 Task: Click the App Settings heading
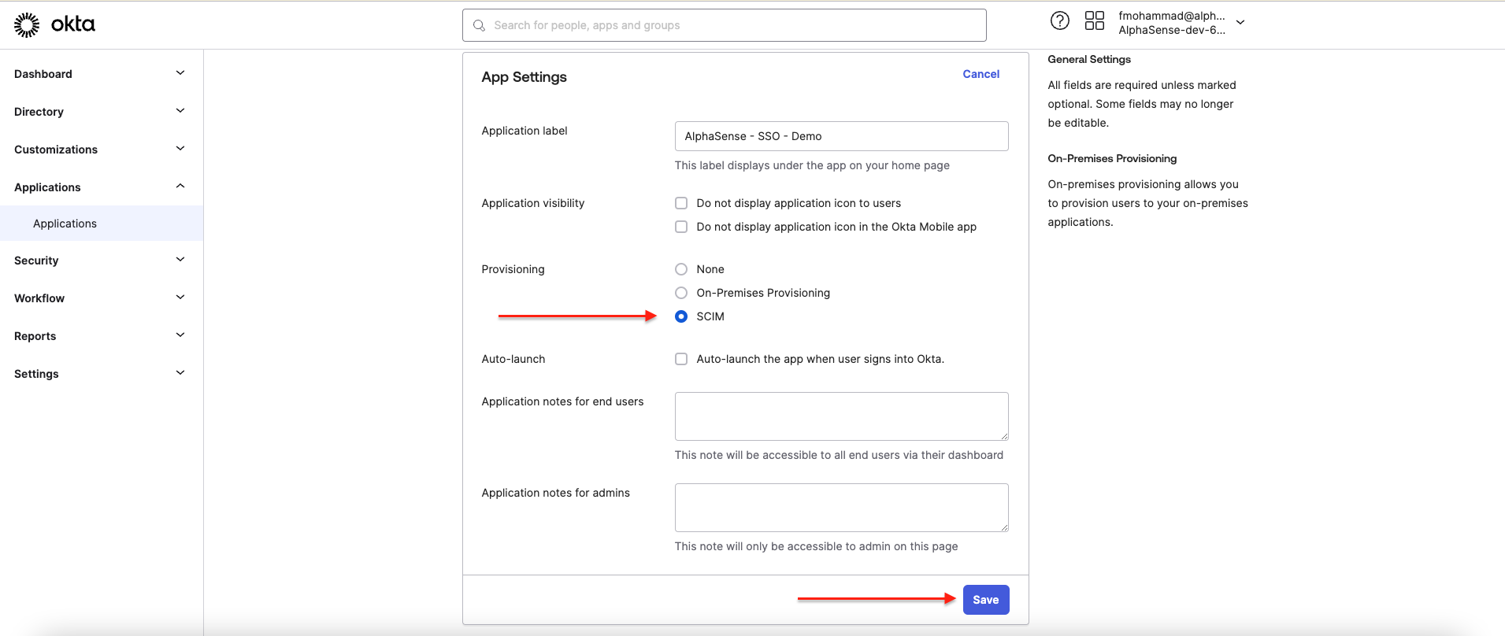pyautogui.click(x=524, y=77)
